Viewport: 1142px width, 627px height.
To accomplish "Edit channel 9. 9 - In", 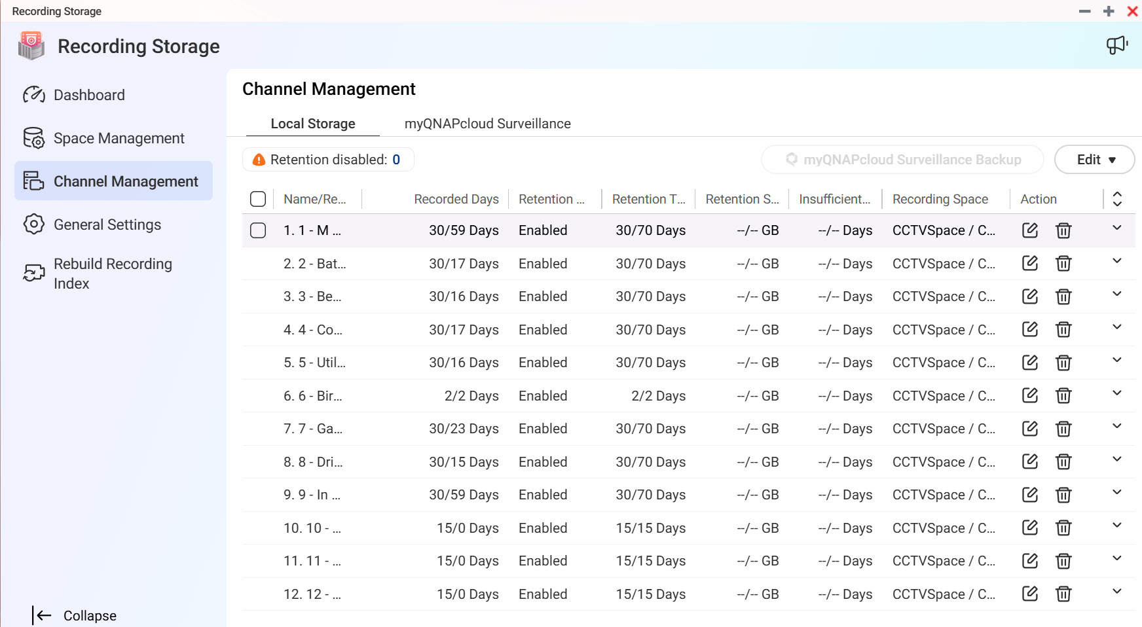I will coord(1030,495).
